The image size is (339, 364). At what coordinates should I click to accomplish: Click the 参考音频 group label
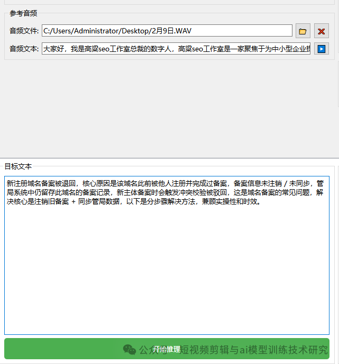(x=23, y=13)
